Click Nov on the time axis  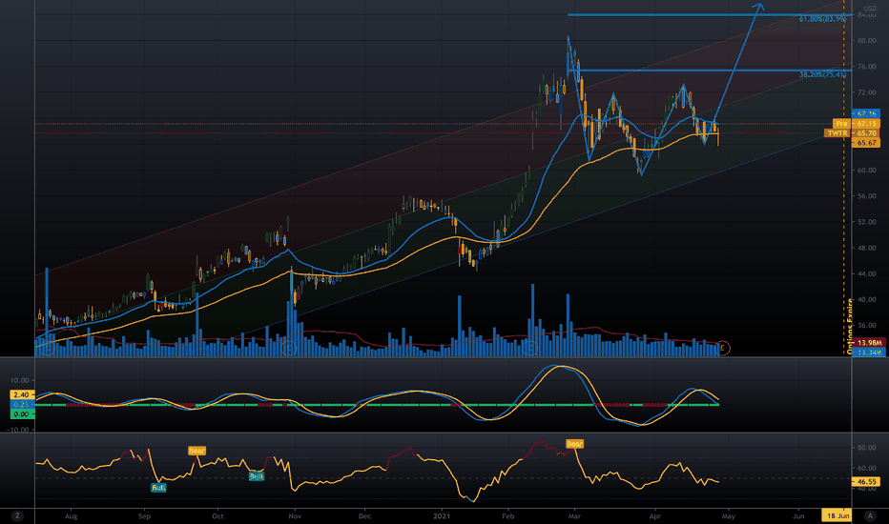point(294,516)
